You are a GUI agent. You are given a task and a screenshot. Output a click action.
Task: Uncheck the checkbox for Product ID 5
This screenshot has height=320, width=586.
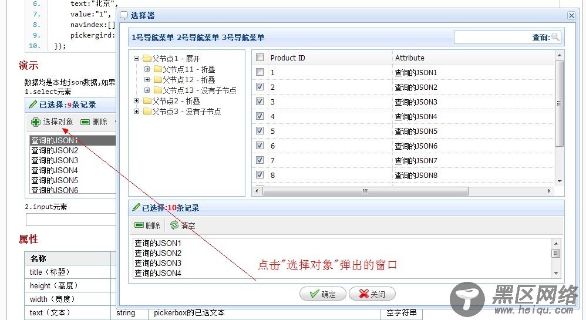pyautogui.click(x=260, y=130)
